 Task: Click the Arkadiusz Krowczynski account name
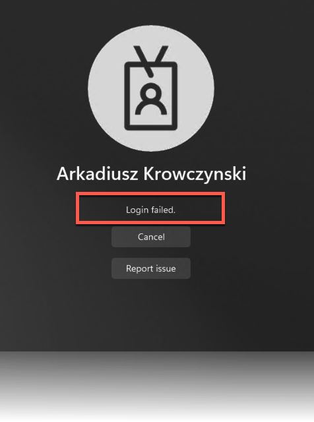151,174
